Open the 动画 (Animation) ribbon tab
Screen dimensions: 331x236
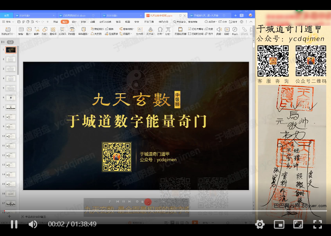(x=93, y=21)
